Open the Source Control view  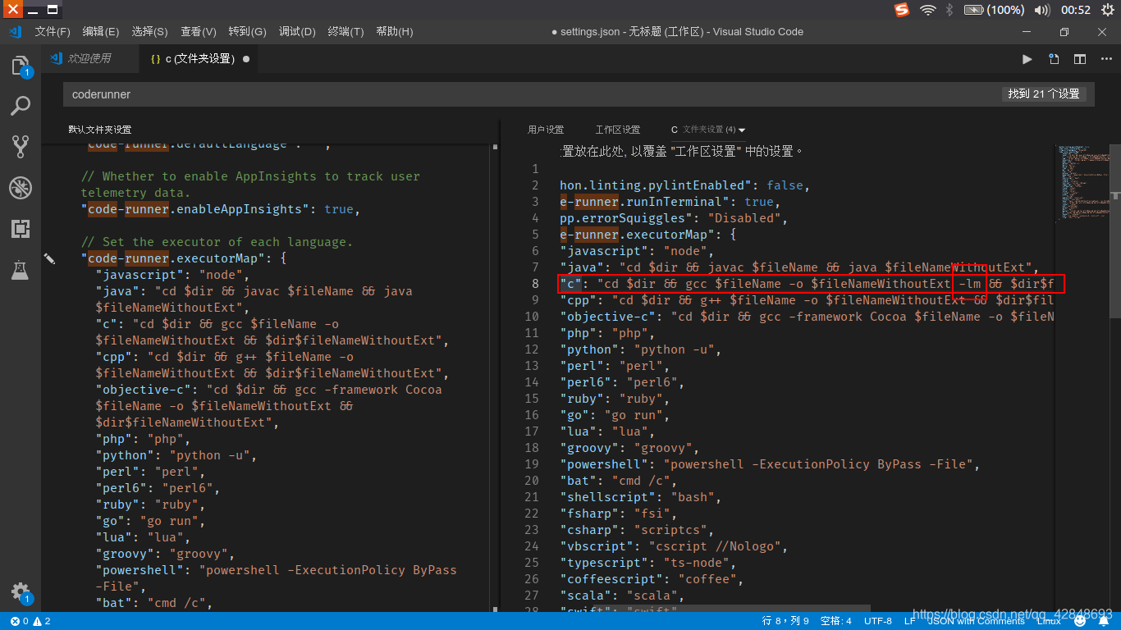pos(21,146)
